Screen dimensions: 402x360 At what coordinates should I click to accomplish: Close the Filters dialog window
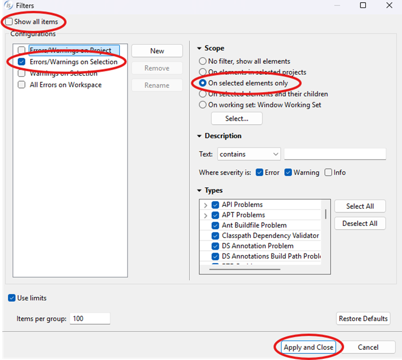tap(389, 5)
